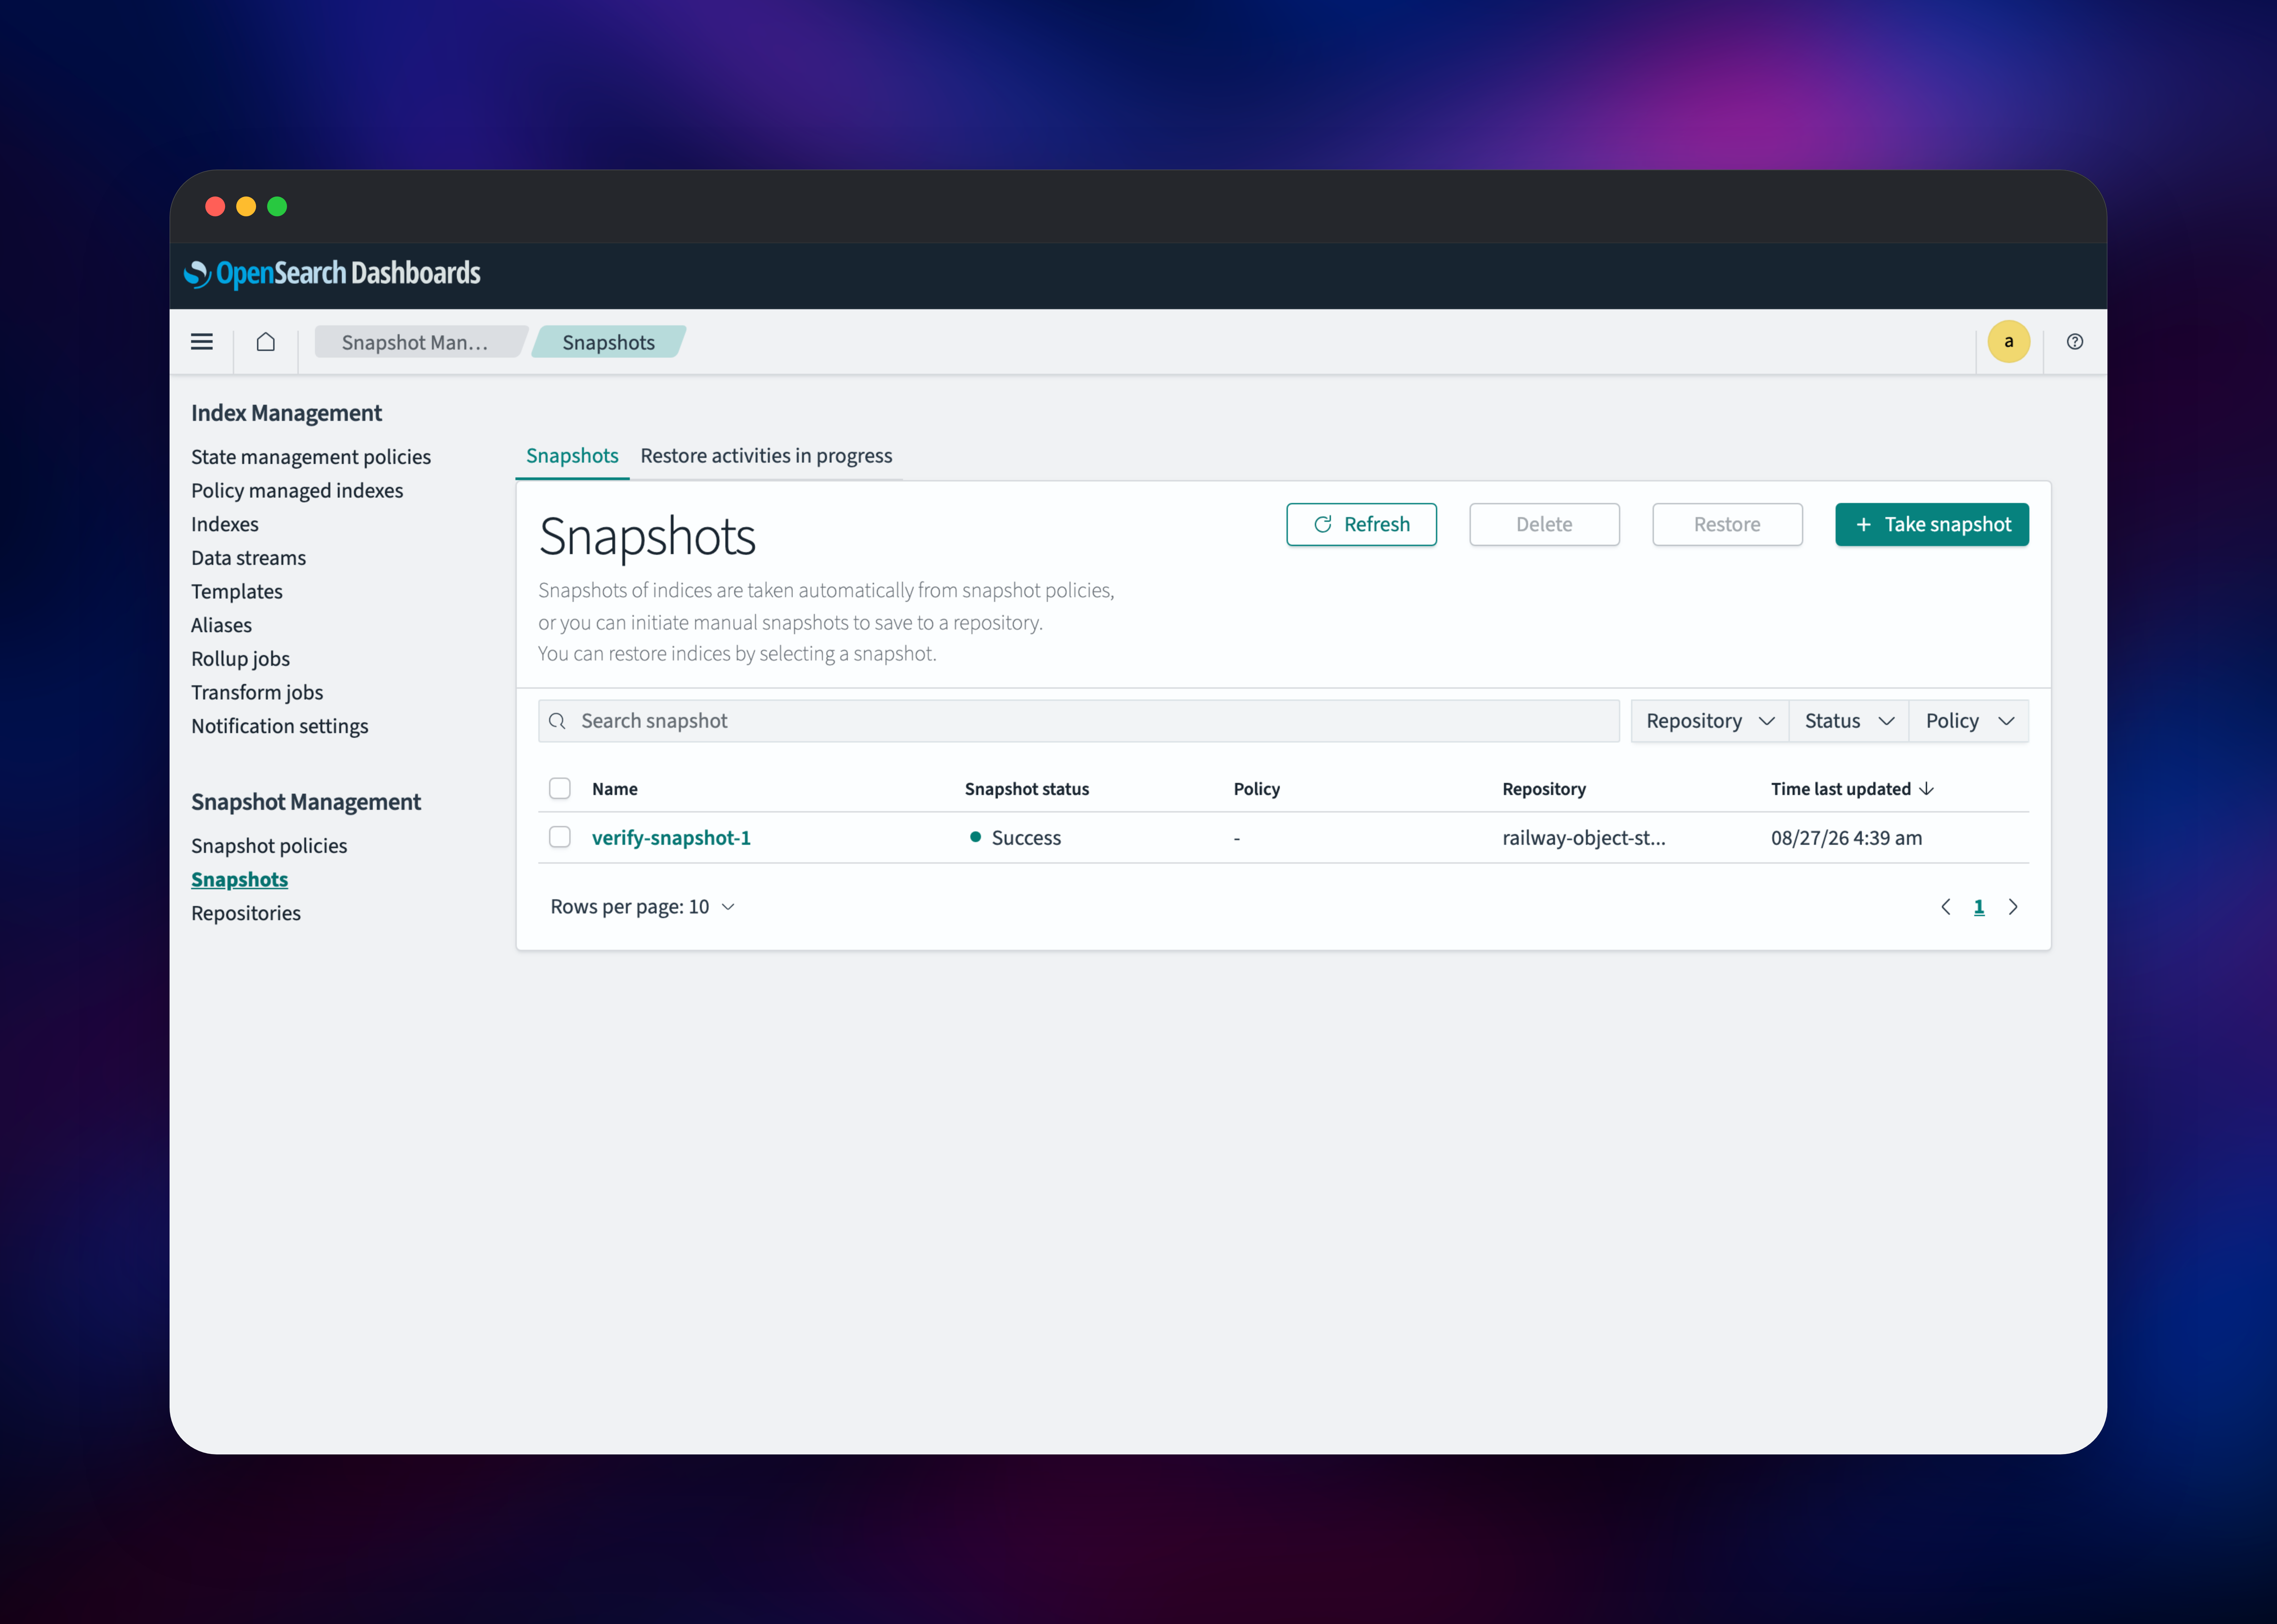Click the Snapshot Management heading

tap(306, 802)
